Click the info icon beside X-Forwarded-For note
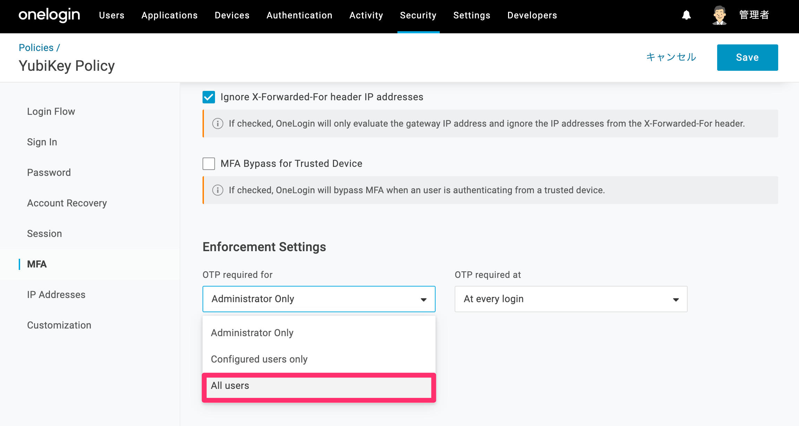The image size is (799, 426). tap(218, 123)
